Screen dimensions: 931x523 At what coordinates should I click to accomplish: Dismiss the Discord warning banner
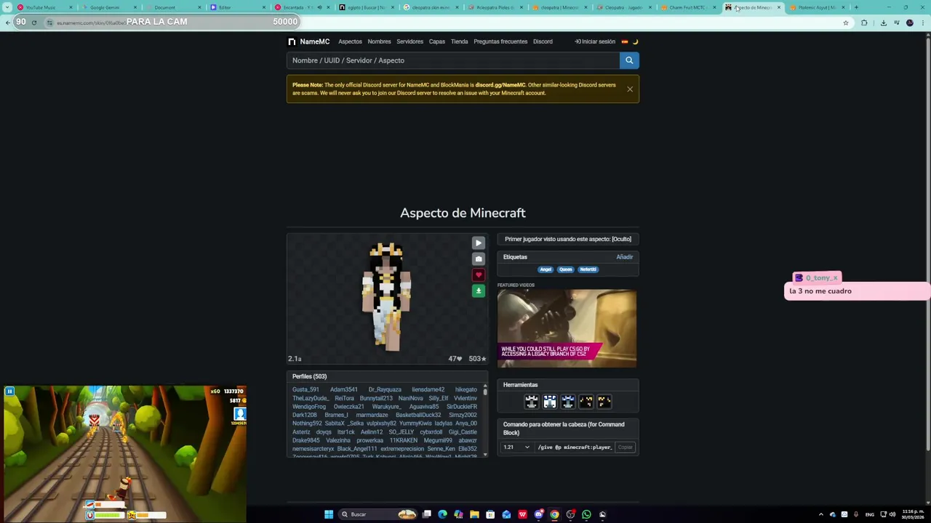pos(630,89)
